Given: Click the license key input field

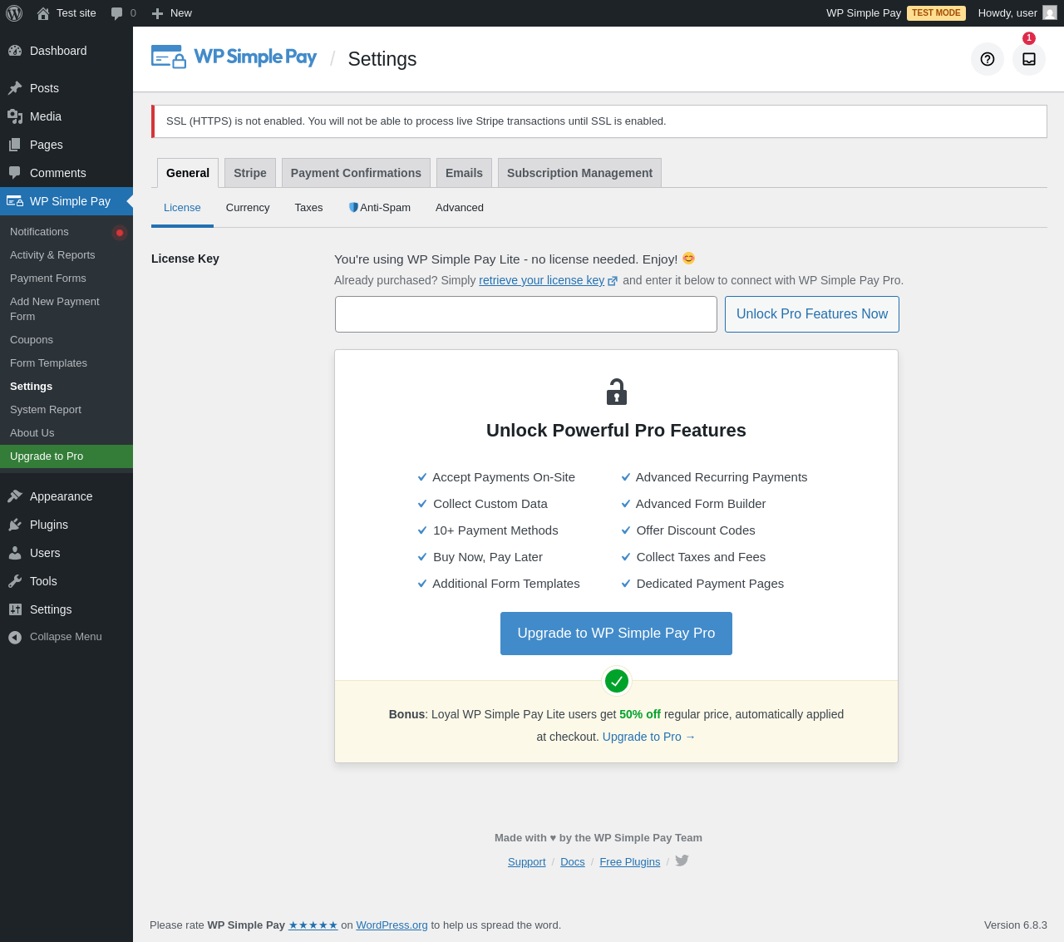Looking at the screenshot, I should pyautogui.click(x=526, y=314).
